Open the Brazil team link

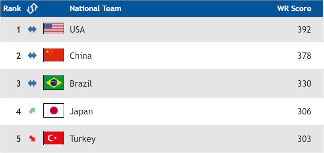tap(81, 83)
